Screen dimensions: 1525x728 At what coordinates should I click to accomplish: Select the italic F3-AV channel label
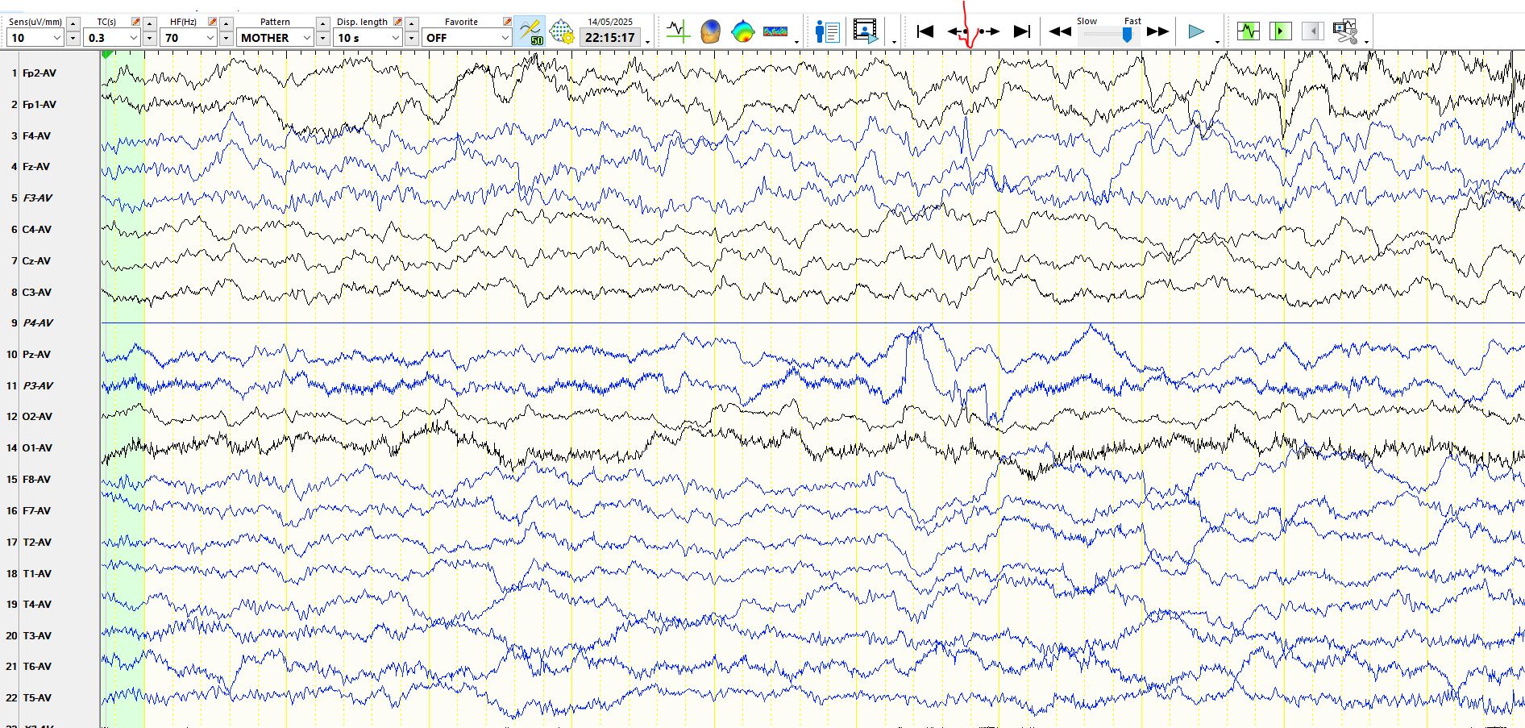[37, 198]
